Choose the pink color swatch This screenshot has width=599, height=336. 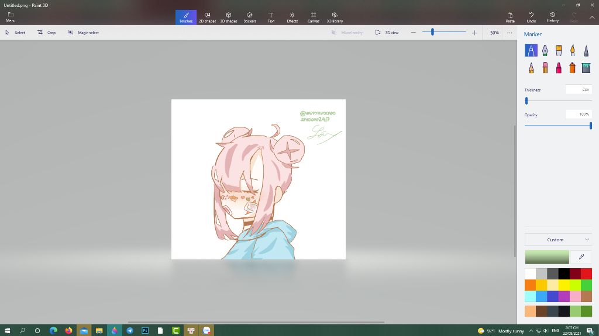click(x=576, y=296)
